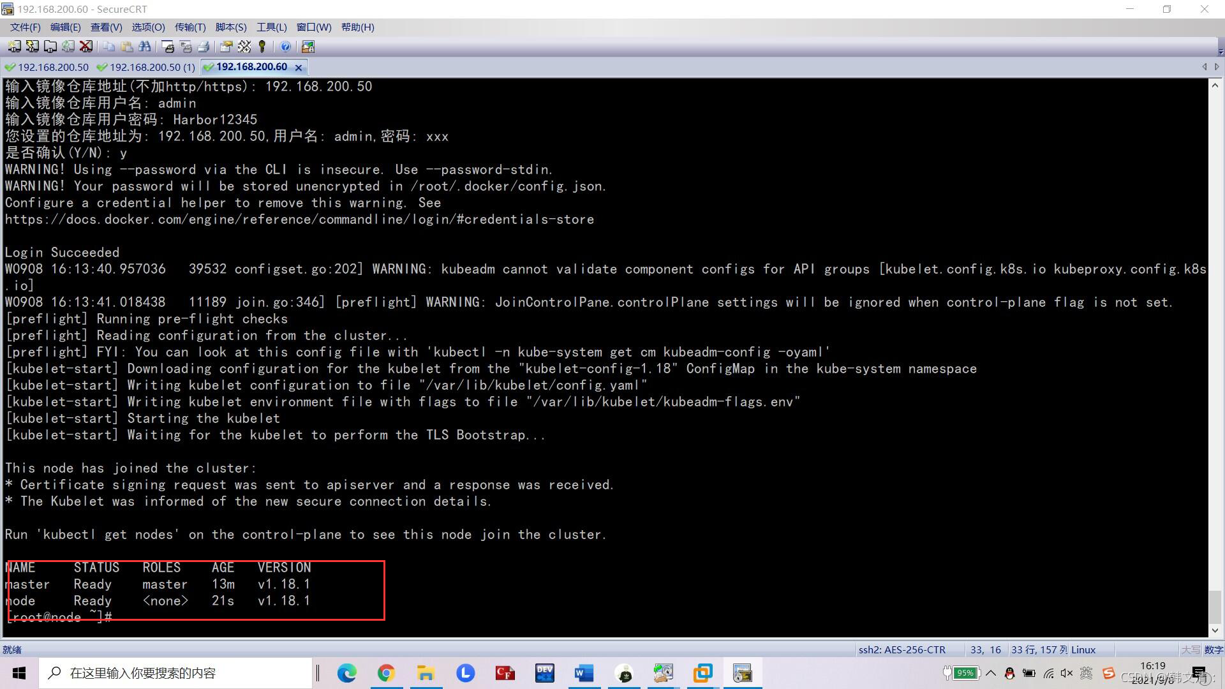This screenshot has height=689, width=1225.
Task: Switch to the 192.168.200.50 (1) tab
Action: tap(147, 67)
